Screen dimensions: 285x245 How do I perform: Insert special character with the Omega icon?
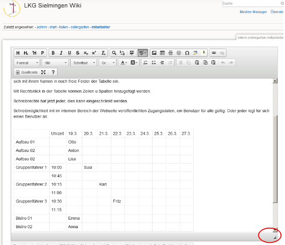pos(187,53)
